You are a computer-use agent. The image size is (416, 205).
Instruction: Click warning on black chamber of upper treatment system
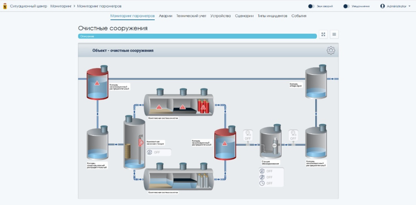(x=182, y=107)
